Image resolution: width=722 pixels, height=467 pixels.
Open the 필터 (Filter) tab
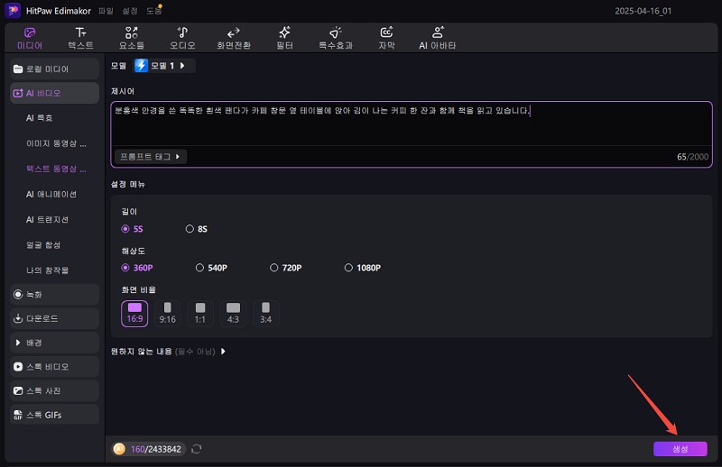(284, 38)
